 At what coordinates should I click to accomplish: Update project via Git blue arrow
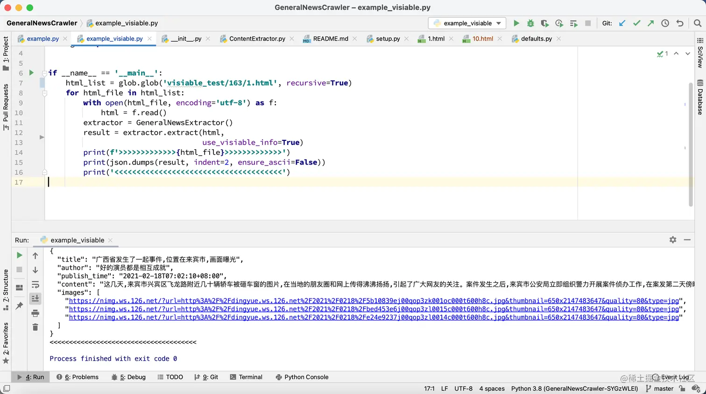pyautogui.click(x=622, y=23)
